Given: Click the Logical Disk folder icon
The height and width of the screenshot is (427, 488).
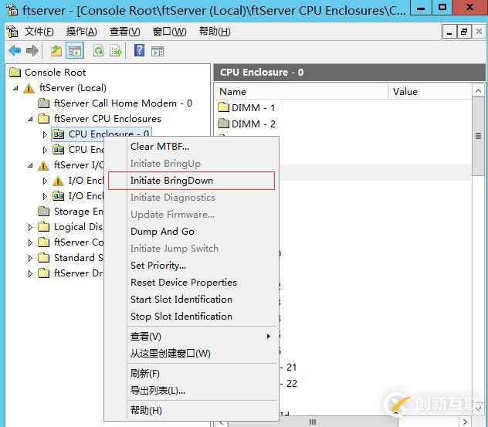Looking at the screenshot, I should [x=43, y=227].
